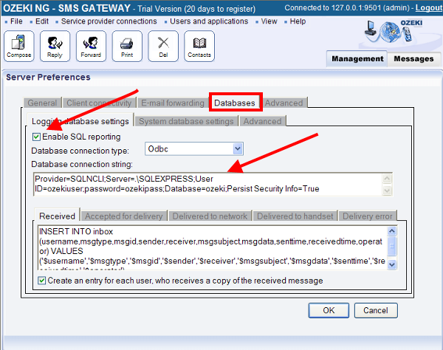
Task: Click the Compose message icon
Action: pos(19,46)
